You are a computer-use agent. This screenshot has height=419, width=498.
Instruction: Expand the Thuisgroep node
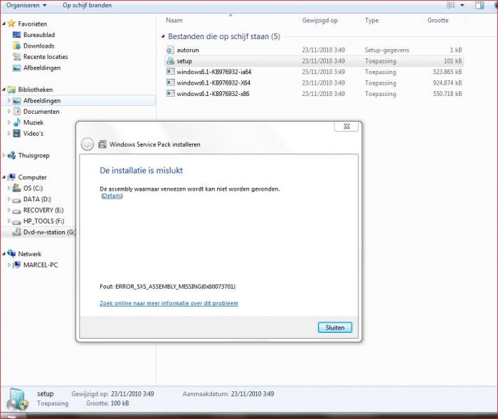pyautogui.click(x=4, y=155)
